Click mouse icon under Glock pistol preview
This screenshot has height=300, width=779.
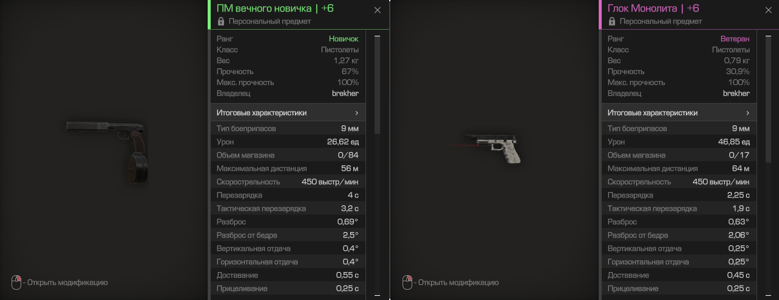pos(407,282)
